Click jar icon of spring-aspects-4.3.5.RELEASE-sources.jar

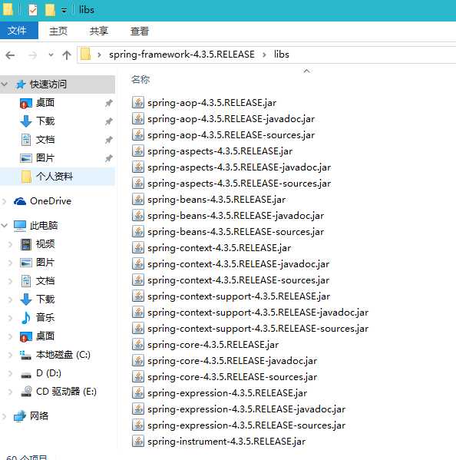[x=138, y=183]
